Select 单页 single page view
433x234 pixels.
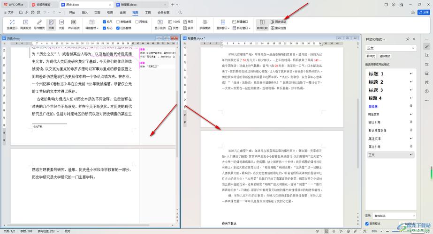tap(188, 22)
